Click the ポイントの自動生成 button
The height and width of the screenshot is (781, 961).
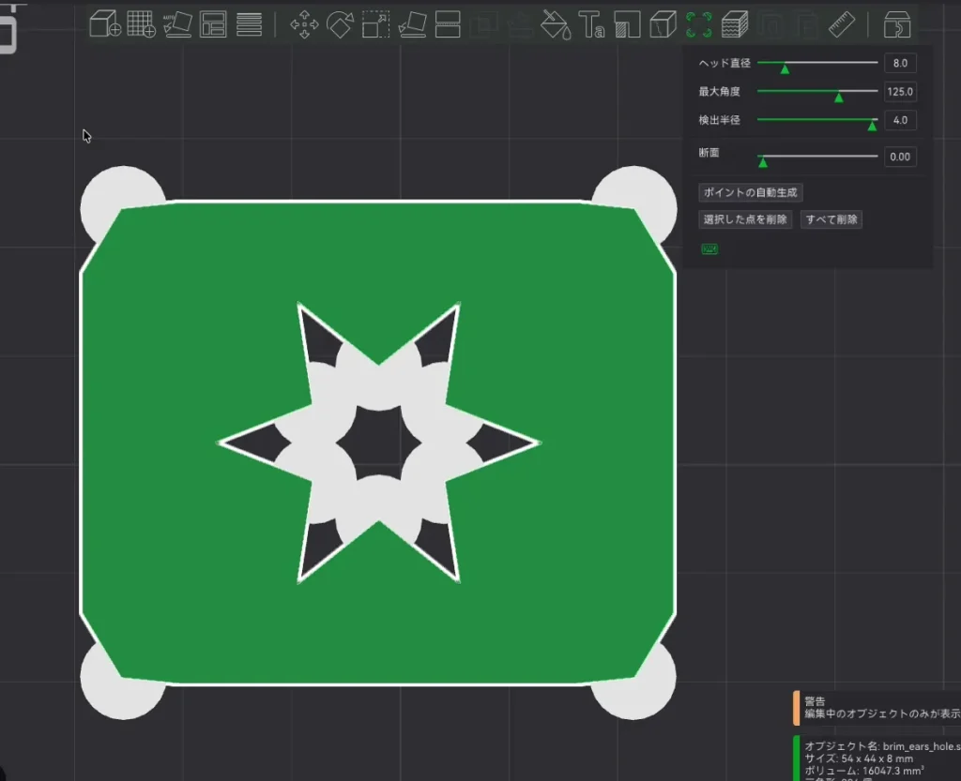pyautogui.click(x=750, y=192)
